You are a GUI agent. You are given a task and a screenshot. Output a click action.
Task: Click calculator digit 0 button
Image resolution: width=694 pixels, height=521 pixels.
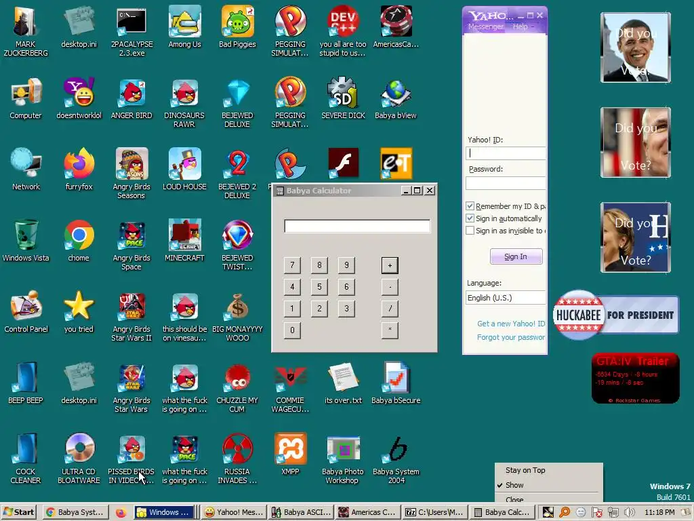pos(292,330)
